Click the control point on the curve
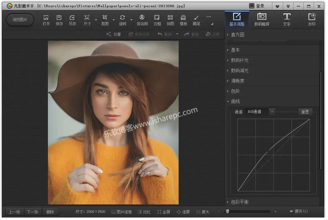Viewport: 328px width, 220px height. 268,151
